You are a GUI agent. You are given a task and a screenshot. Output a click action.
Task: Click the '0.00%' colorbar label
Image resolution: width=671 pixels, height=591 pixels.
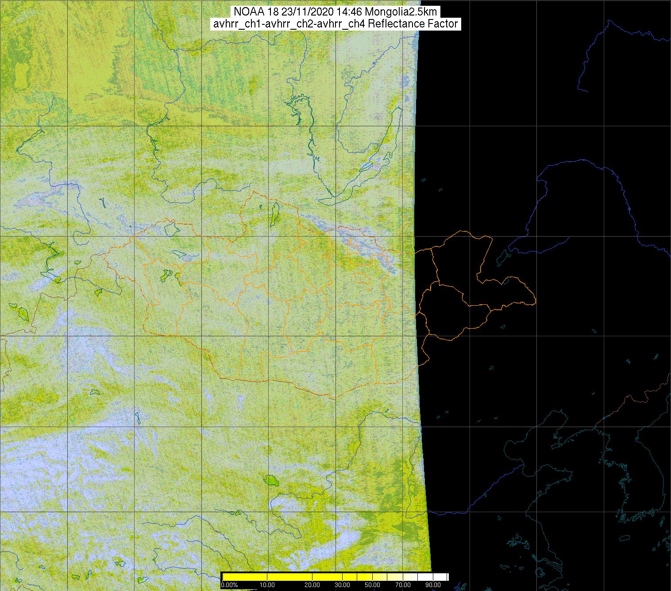[229, 586]
